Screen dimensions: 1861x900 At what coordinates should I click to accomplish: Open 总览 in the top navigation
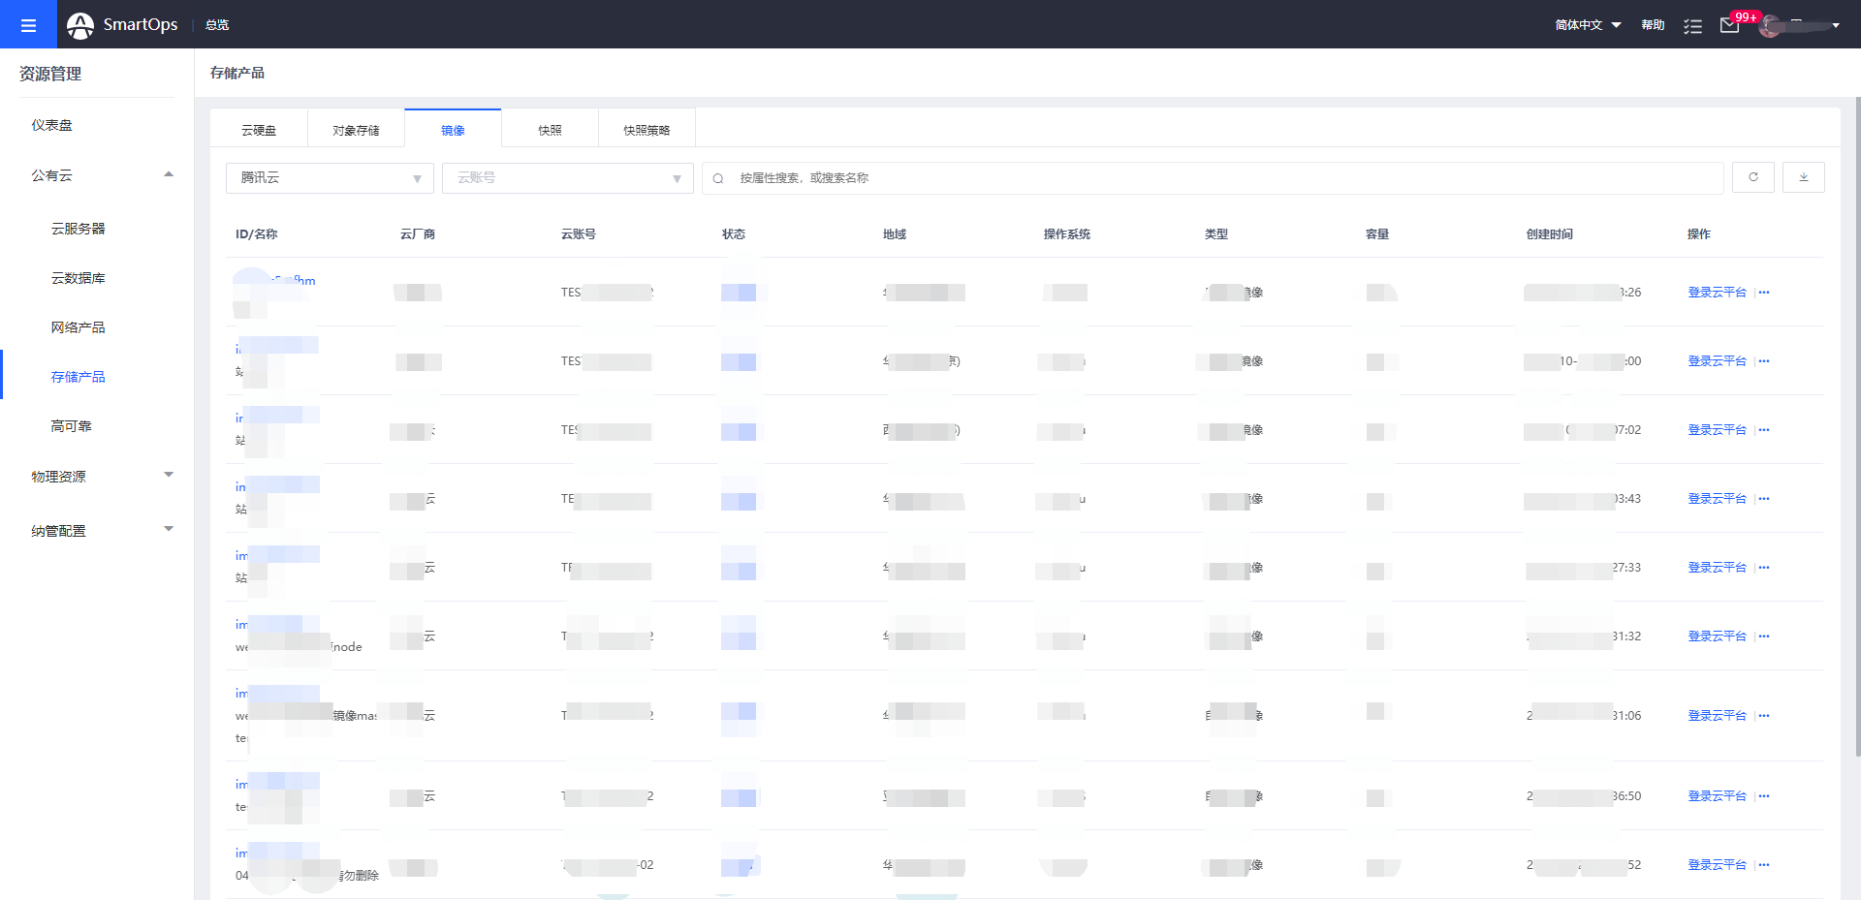pos(217,25)
